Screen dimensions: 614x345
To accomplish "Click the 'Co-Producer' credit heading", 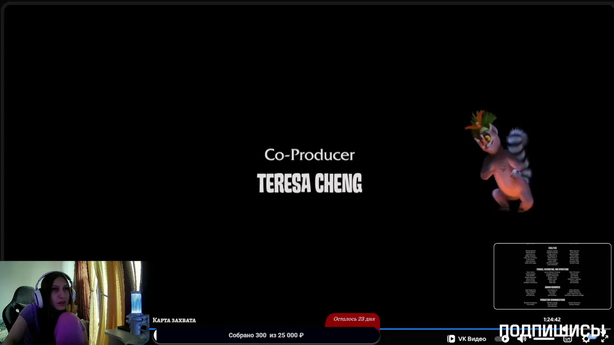I will tap(309, 155).
